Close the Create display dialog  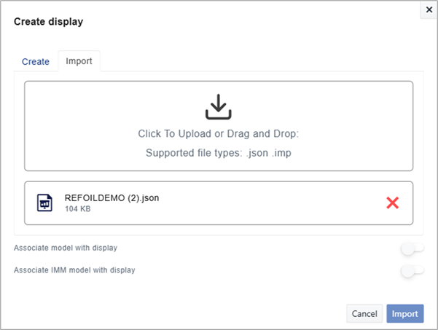pos(428,9)
